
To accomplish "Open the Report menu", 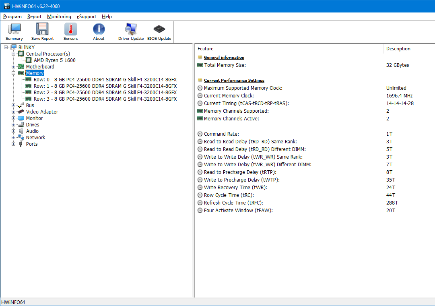I will [x=34, y=17].
